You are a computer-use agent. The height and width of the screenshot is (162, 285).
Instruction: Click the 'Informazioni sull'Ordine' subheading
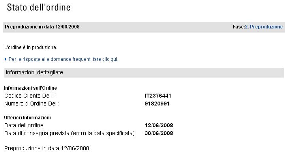click(28, 88)
